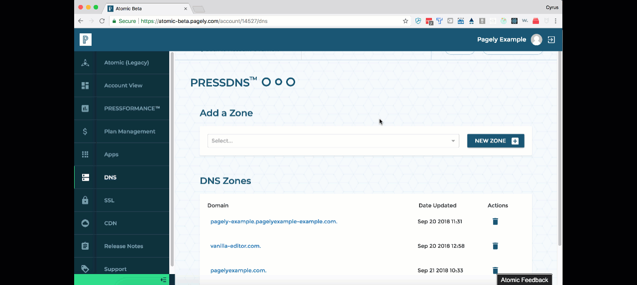Open the Chrome three-dot menu
The height and width of the screenshot is (285, 637).
(555, 21)
